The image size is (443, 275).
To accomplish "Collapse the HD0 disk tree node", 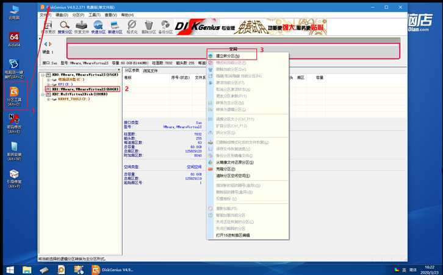I will (43, 75).
